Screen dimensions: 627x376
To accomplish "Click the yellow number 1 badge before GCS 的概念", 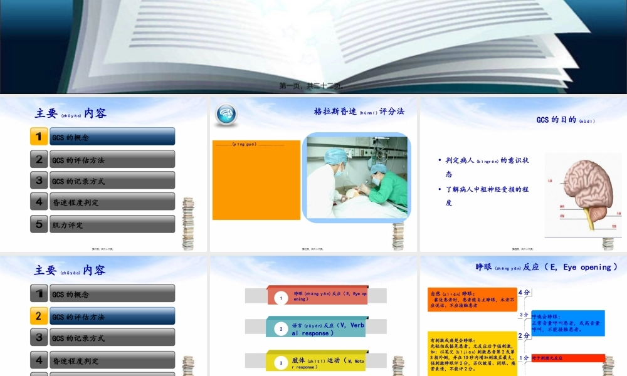I will [x=39, y=136].
